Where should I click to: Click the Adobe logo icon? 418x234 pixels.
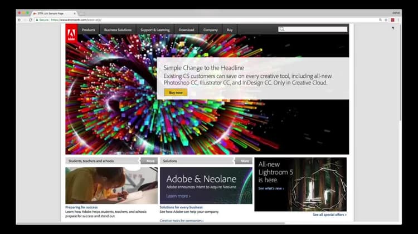point(71,33)
